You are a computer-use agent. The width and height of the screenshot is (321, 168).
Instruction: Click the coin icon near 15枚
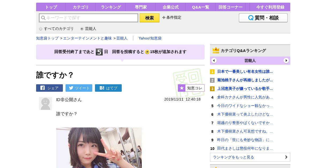coord(147,52)
